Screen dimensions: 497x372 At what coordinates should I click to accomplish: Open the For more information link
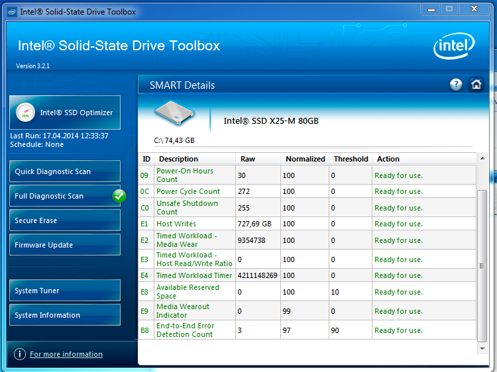click(66, 354)
